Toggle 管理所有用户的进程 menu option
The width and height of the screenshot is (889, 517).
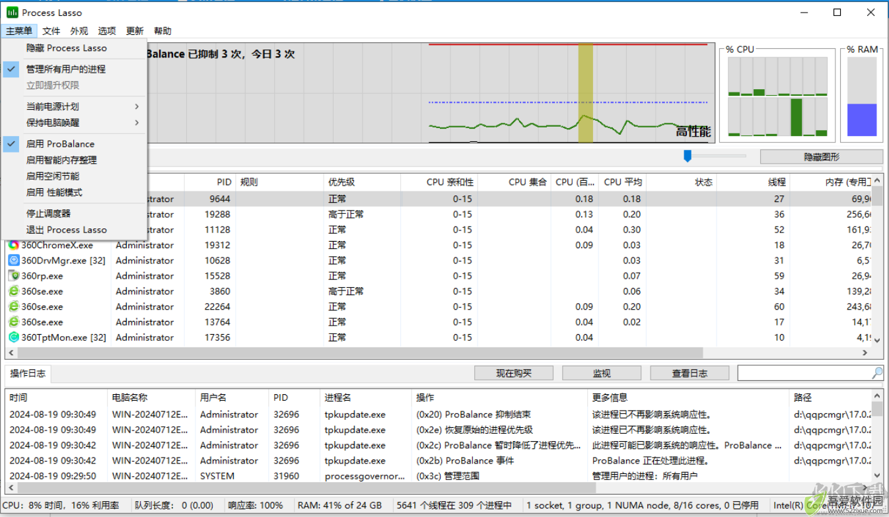(74, 69)
